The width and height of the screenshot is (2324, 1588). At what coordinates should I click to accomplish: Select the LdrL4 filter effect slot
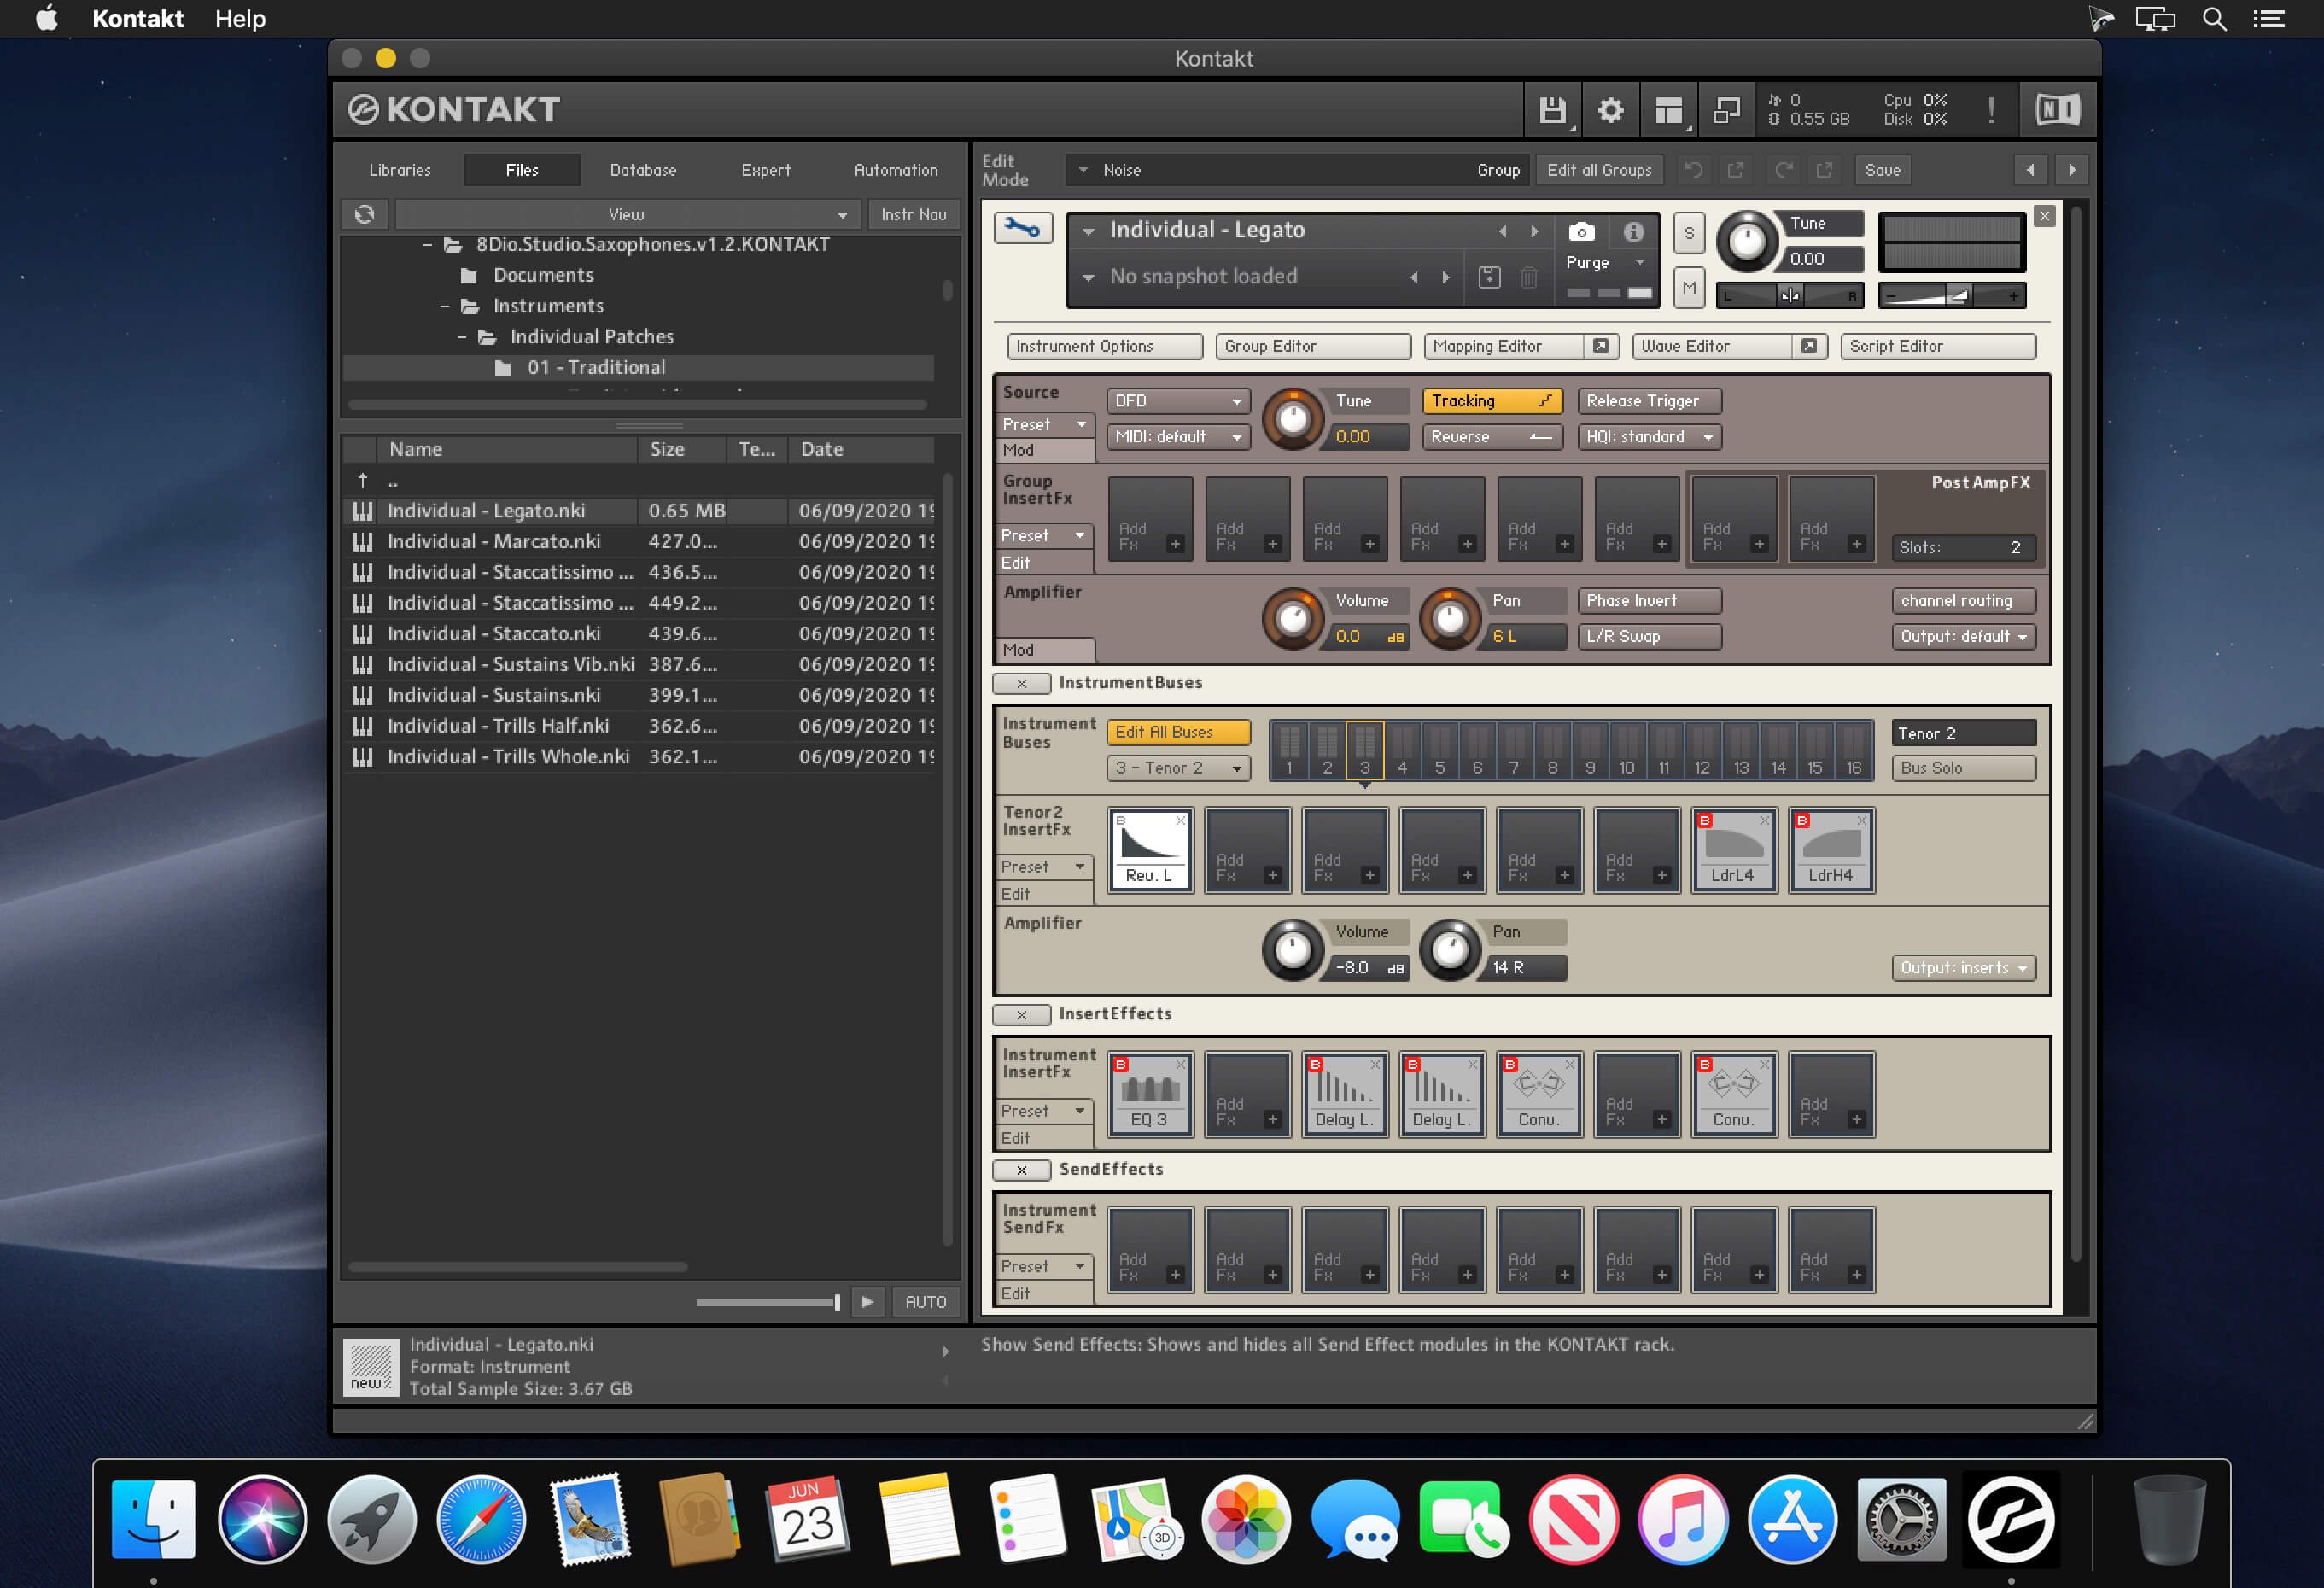pyautogui.click(x=1733, y=850)
